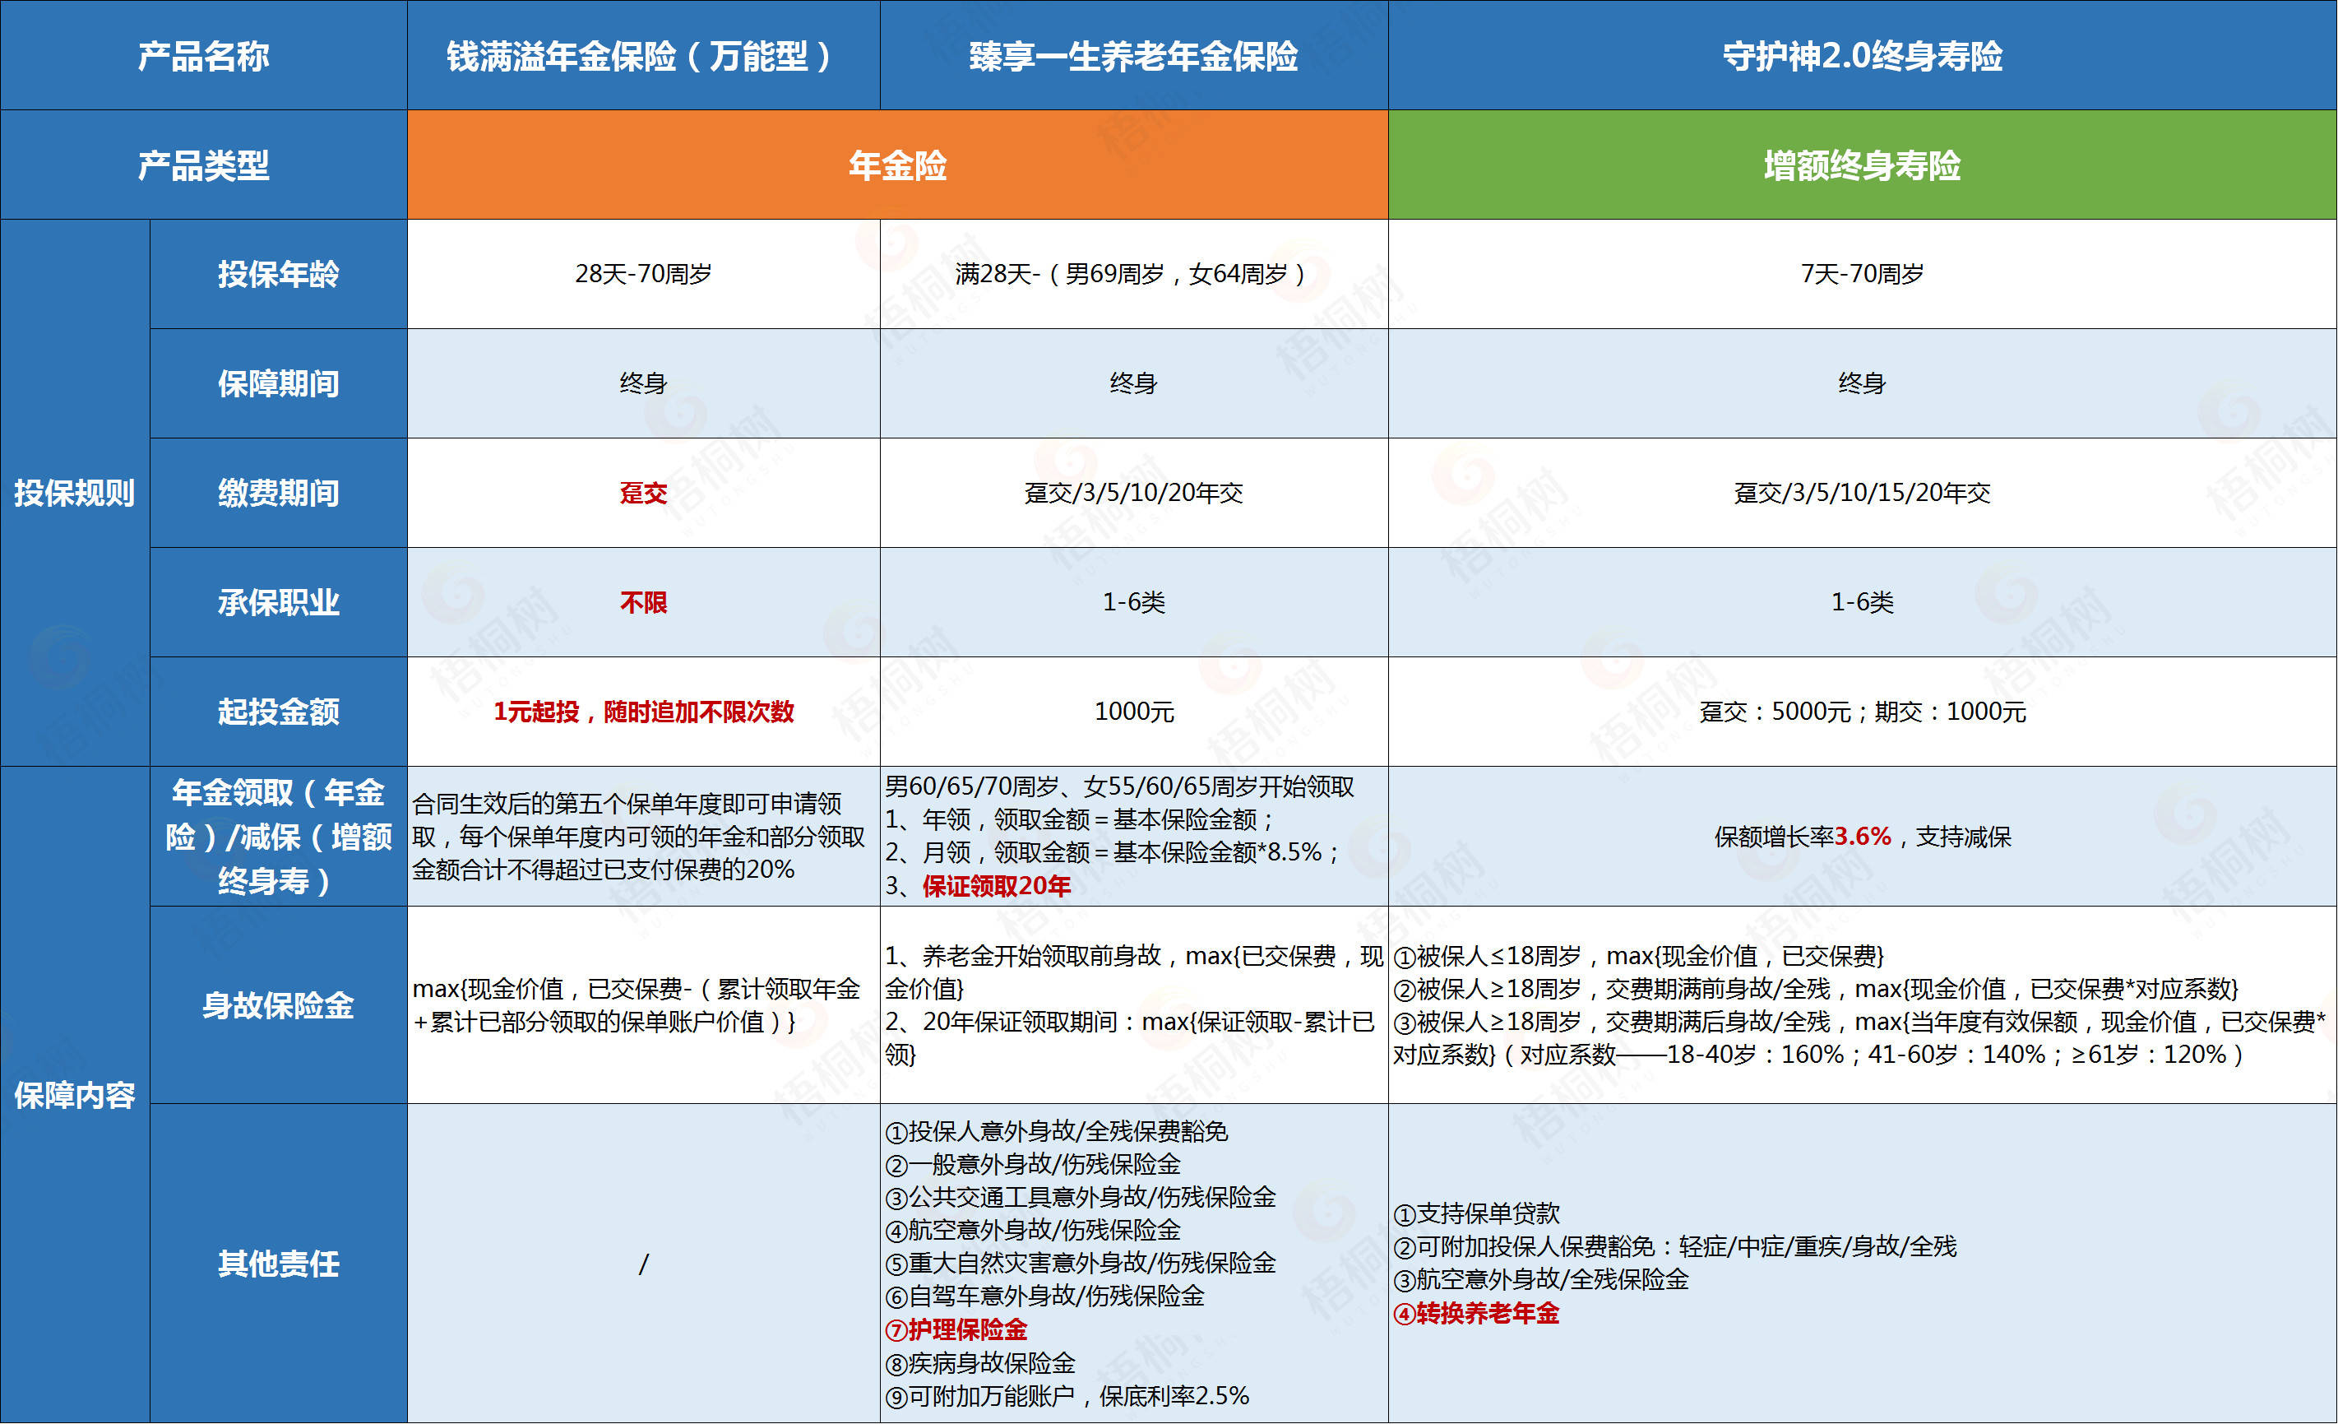Screen dimensions: 2338x1424
Task: Select '⑥自驾车意外身故/伤残保险金' line
Action: [x=1044, y=1296]
